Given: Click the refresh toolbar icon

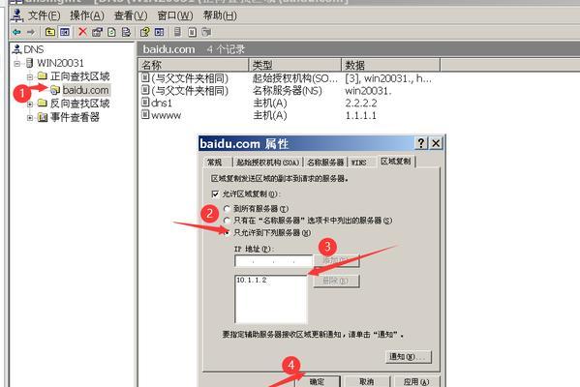Looking at the screenshot, I should (111, 32).
